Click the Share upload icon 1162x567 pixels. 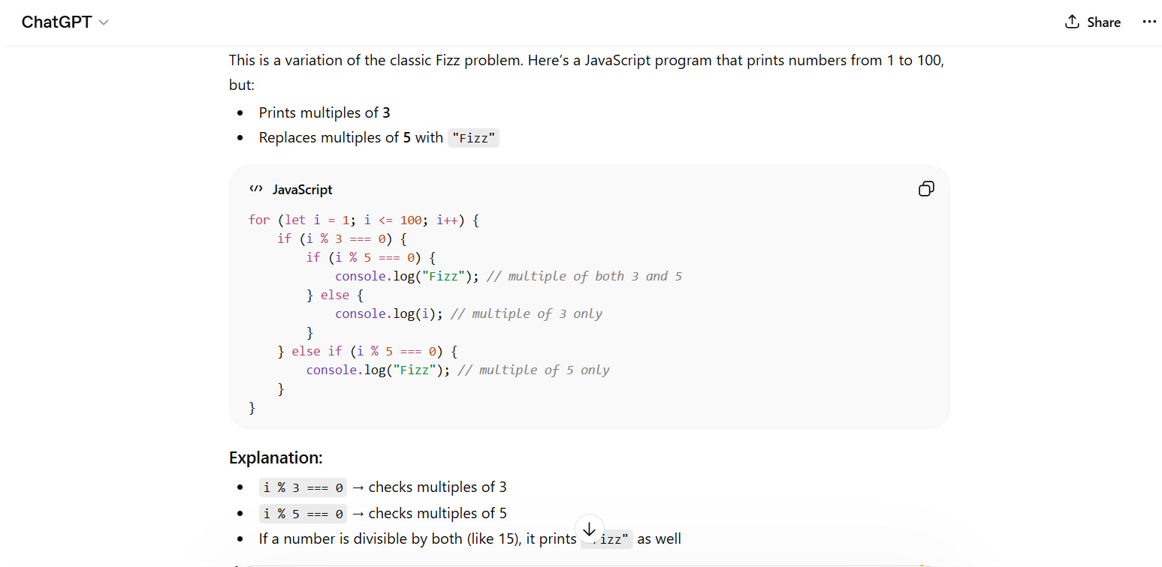[x=1072, y=22]
